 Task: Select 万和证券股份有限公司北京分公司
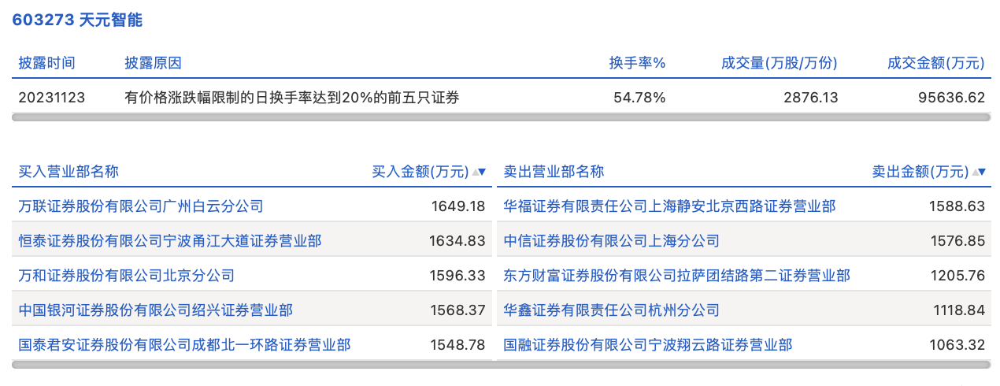pyautogui.click(x=127, y=276)
